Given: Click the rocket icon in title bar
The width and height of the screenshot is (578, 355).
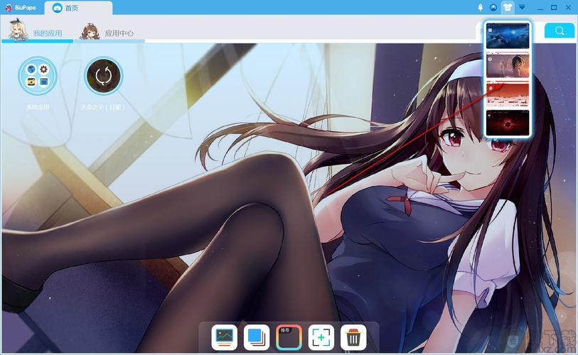Looking at the screenshot, I should coord(480,7).
